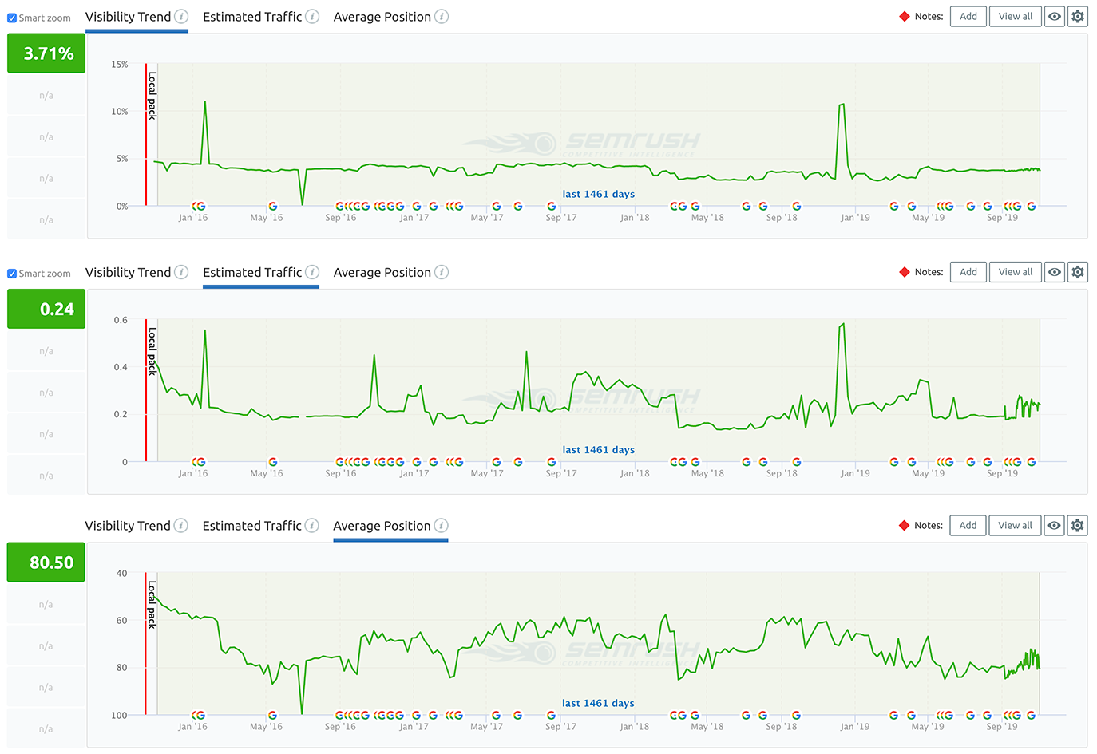The image size is (1097, 754).
Task: Open settings gear on Average Position chart
Action: tap(1078, 525)
